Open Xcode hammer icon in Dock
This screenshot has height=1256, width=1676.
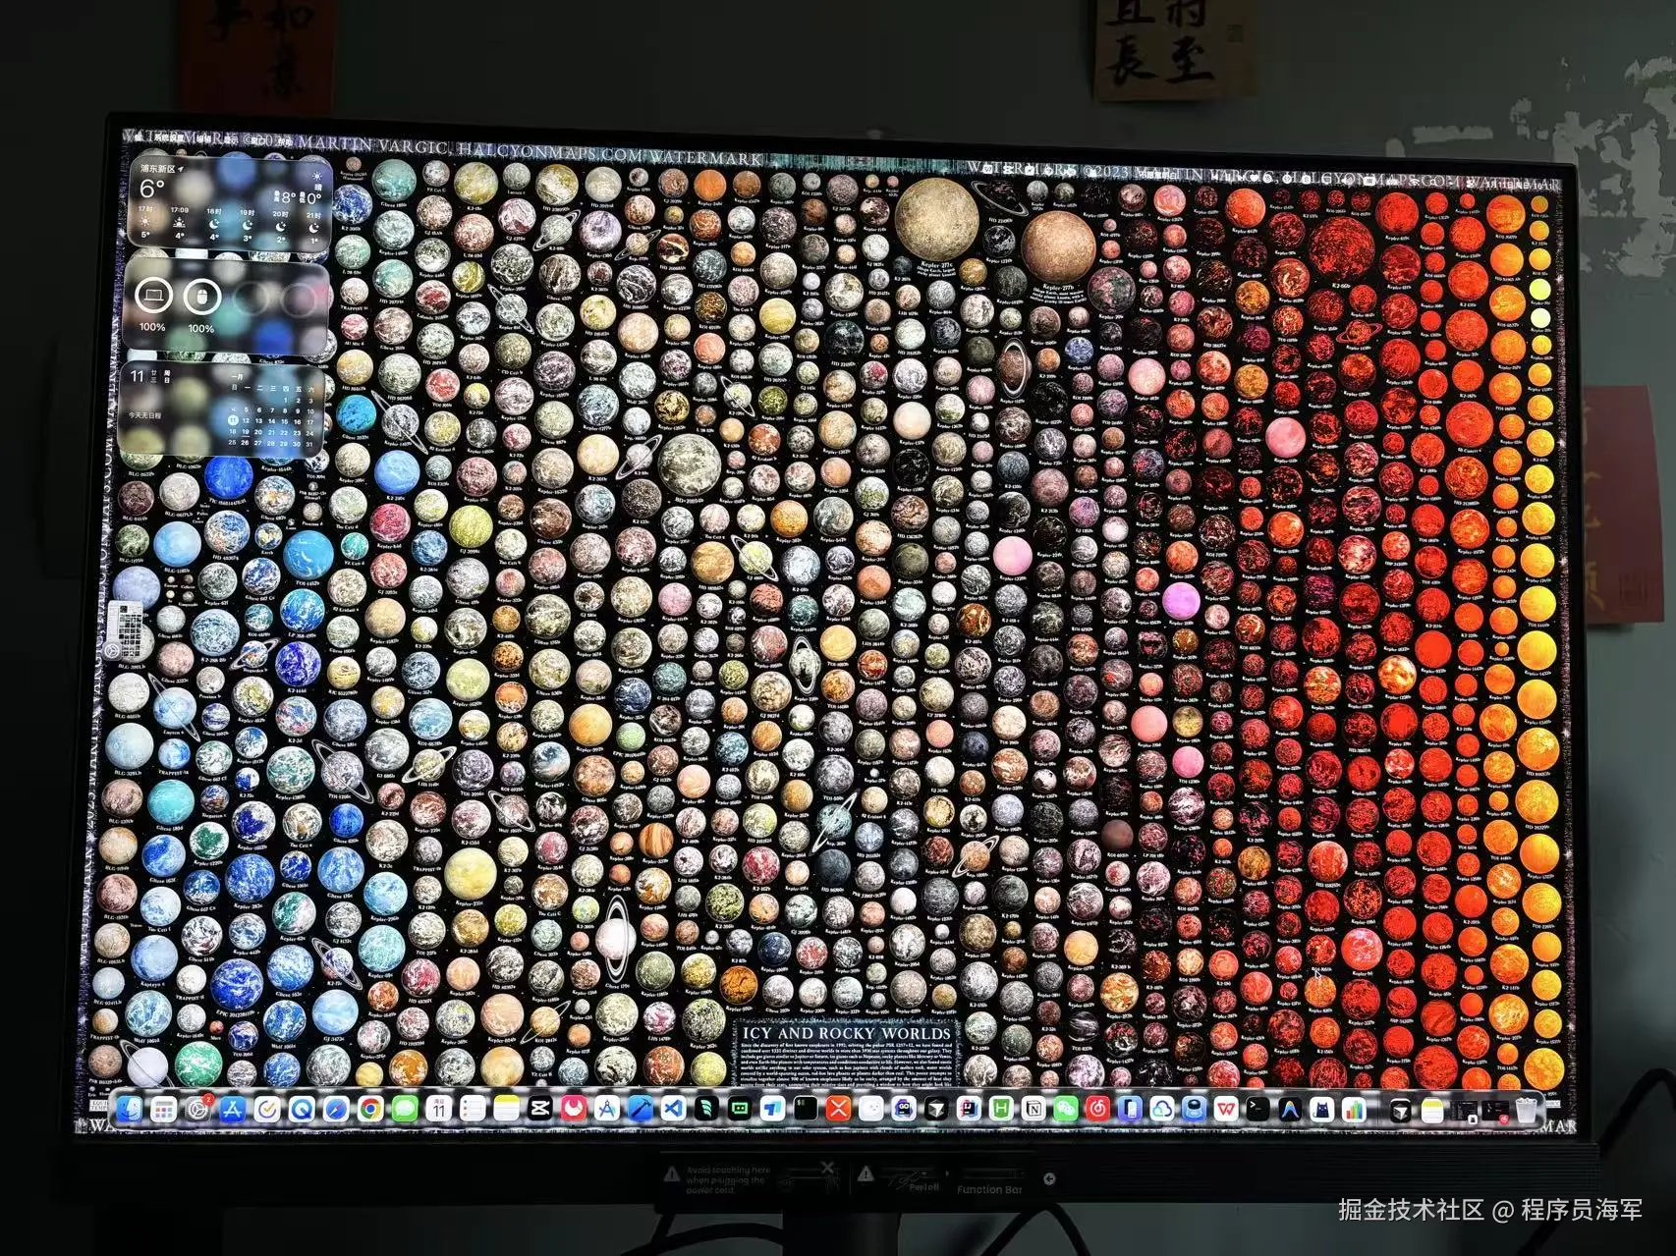(641, 1109)
